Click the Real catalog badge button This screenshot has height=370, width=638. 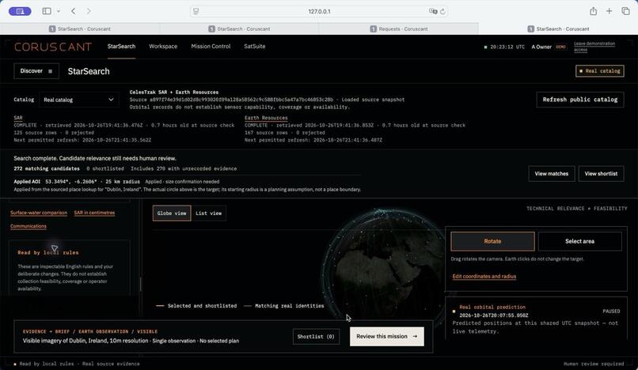point(600,70)
